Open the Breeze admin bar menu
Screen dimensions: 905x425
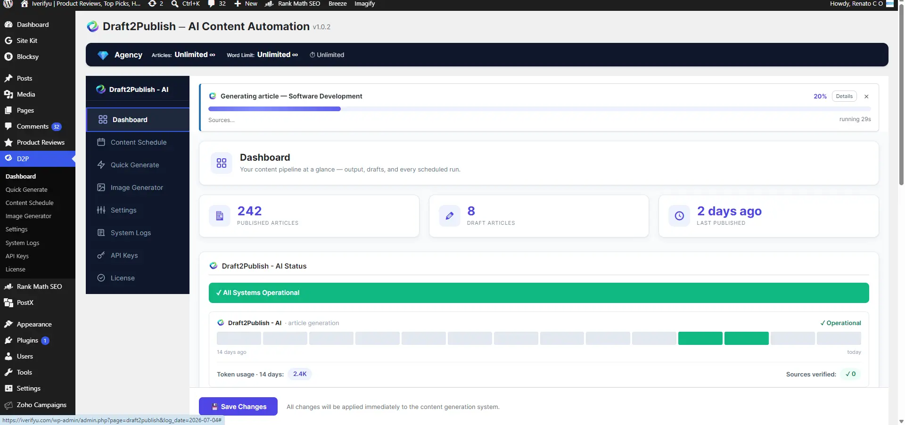click(337, 4)
